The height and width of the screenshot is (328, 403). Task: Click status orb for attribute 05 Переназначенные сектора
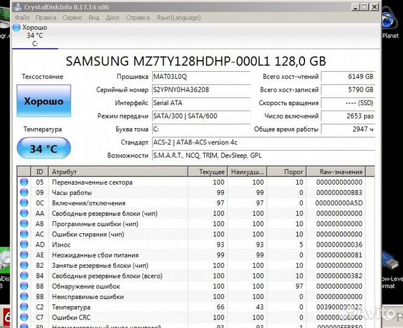point(24,182)
